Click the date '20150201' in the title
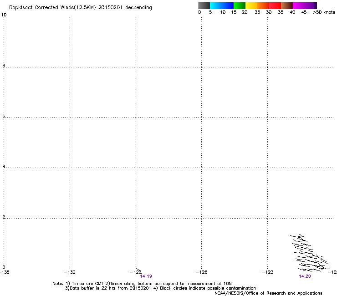 (110, 7)
